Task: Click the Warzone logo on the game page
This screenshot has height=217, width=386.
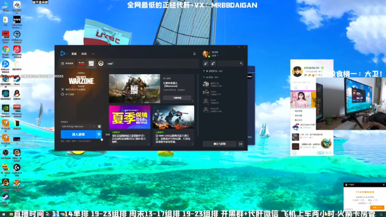Action: 81,80
